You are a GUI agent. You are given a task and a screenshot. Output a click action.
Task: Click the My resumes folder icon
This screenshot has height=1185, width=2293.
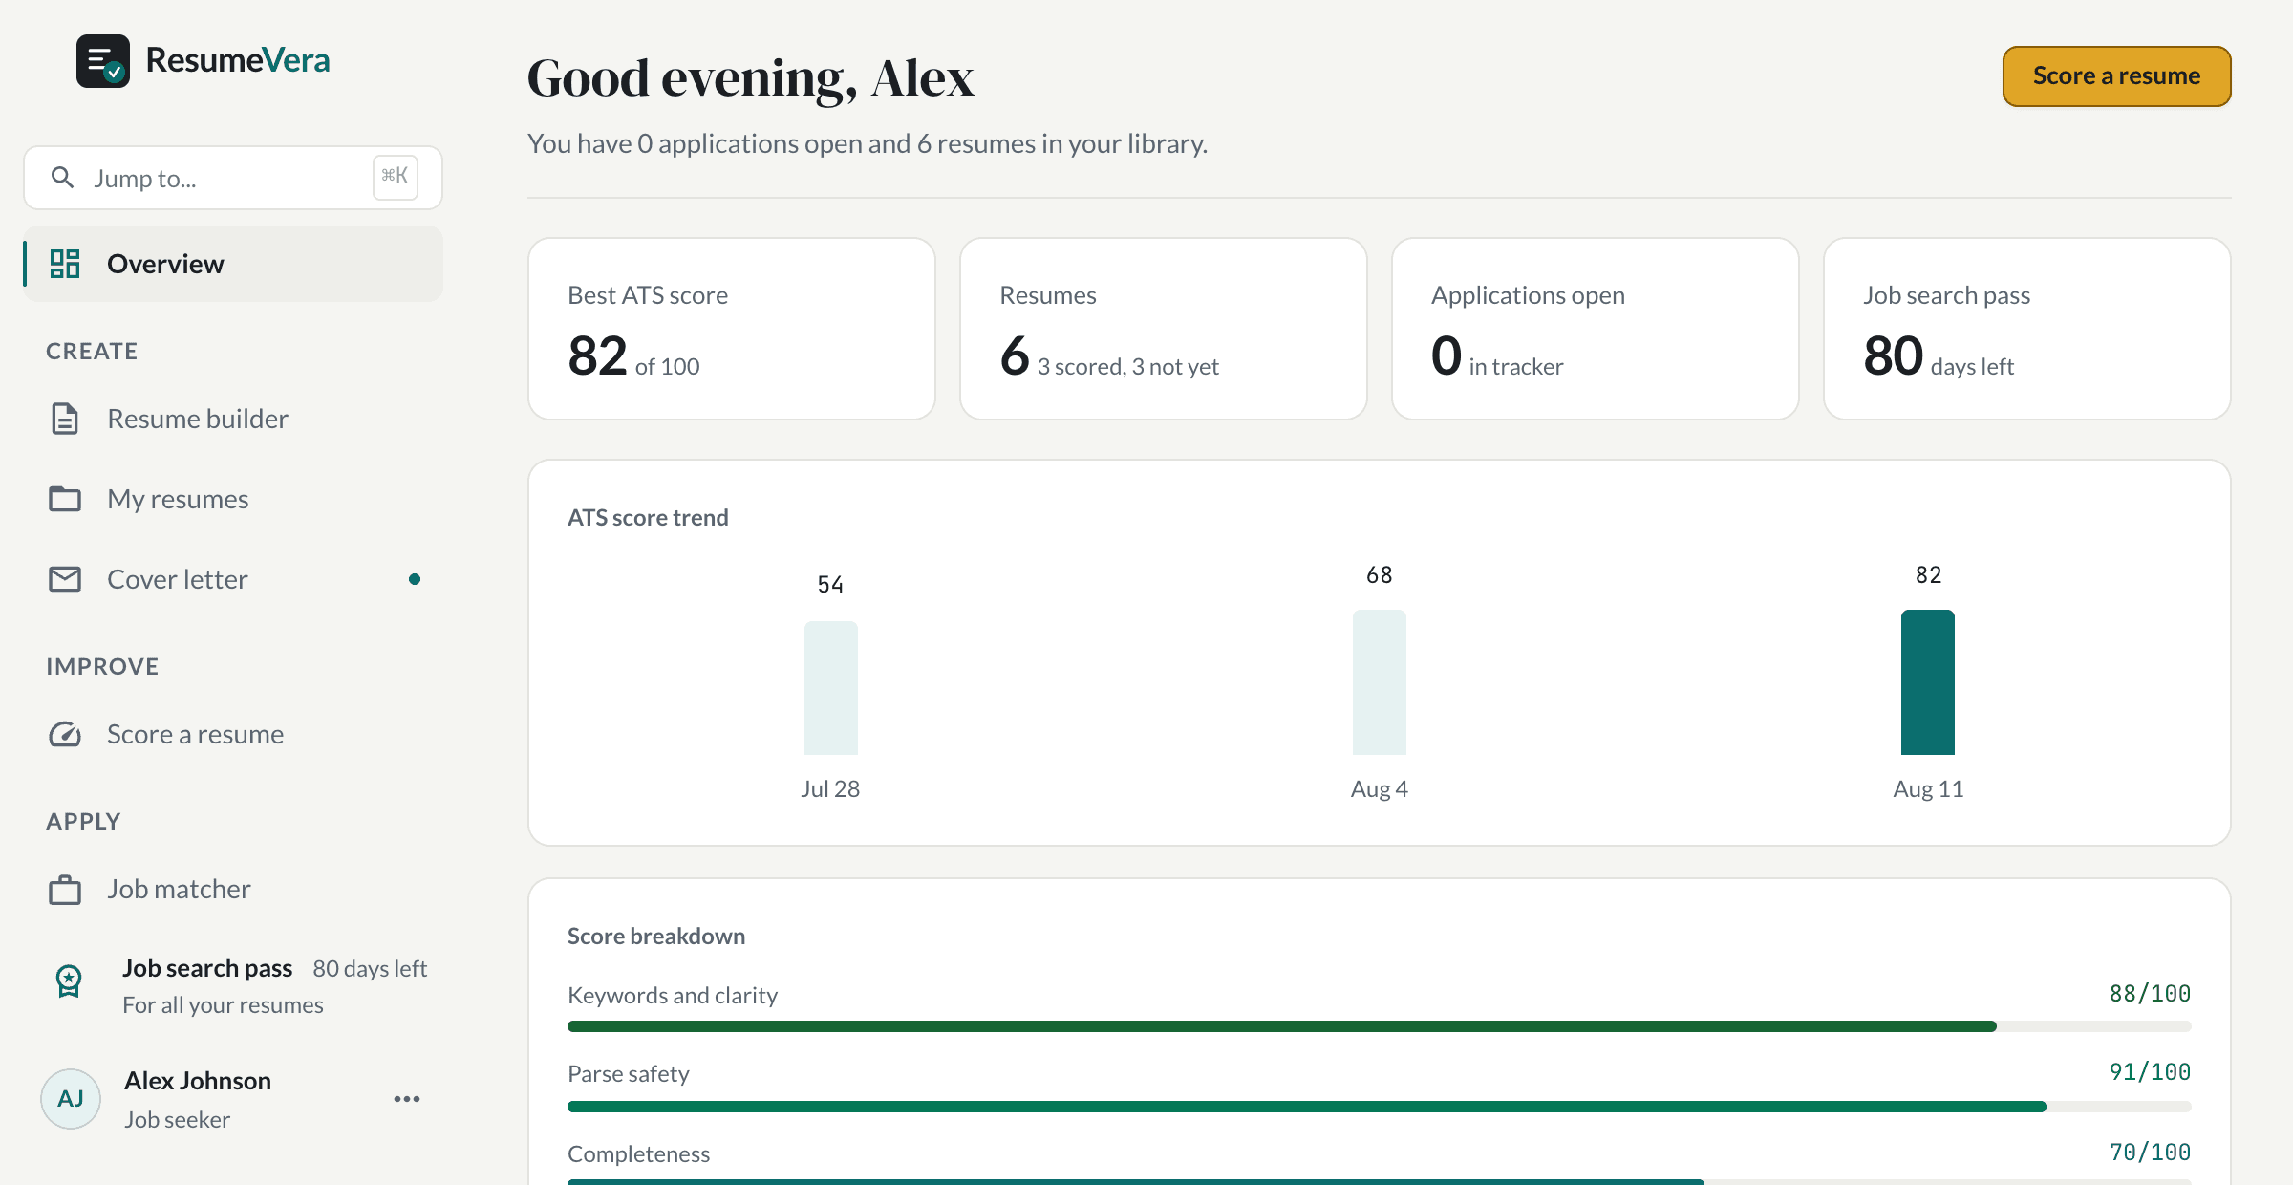coord(65,499)
